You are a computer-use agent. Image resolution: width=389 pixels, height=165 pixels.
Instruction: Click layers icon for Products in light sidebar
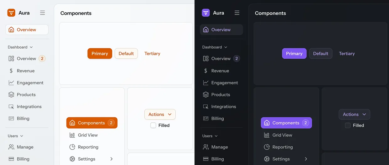11,95
